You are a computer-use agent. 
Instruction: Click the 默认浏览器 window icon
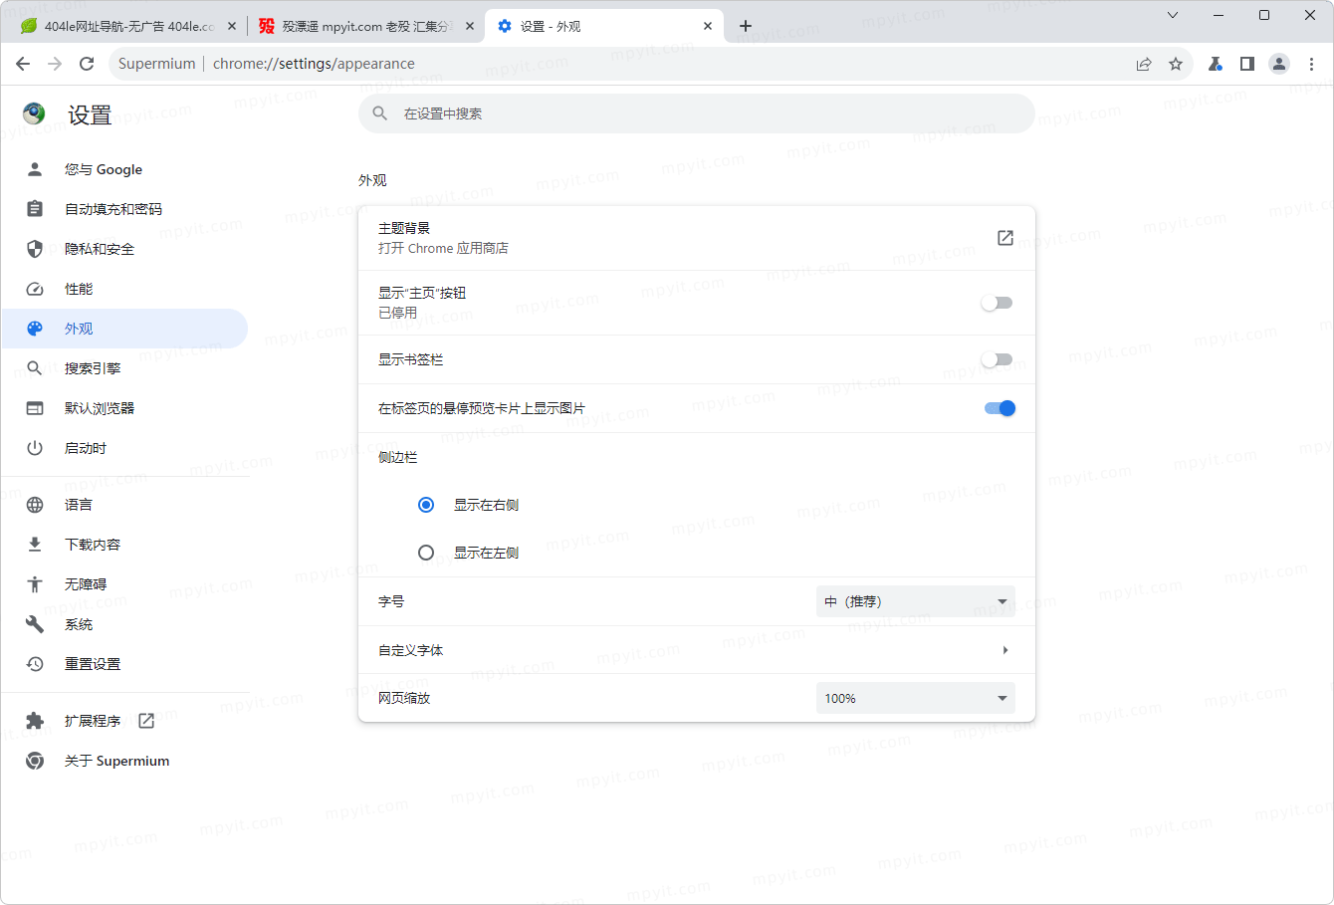coord(35,408)
